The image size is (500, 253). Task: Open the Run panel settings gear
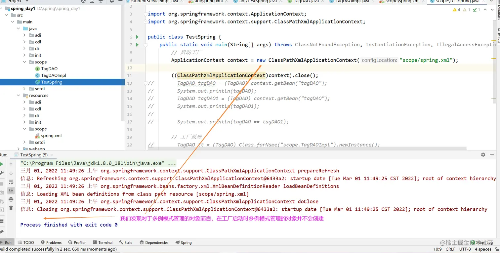point(483,155)
